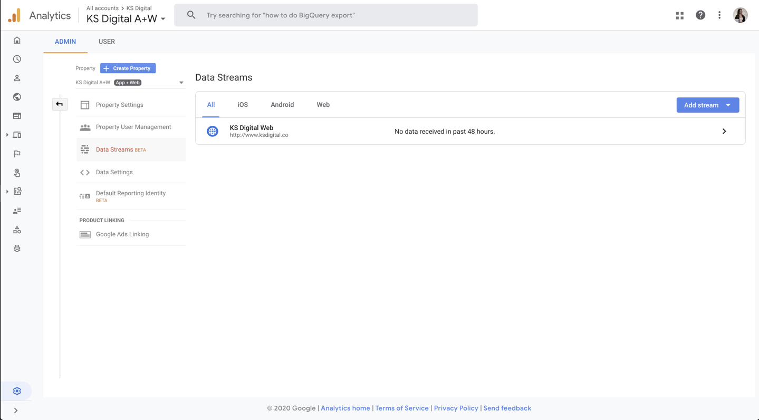Click the web layout icon below the globe
The image size is (759, 420).
(x=17, y=116)
